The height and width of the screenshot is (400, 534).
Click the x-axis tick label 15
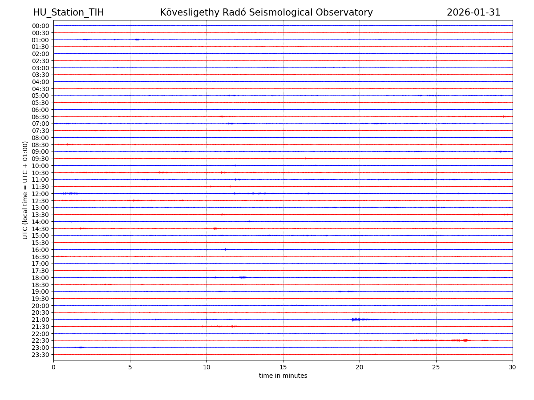tap(283, 368)
